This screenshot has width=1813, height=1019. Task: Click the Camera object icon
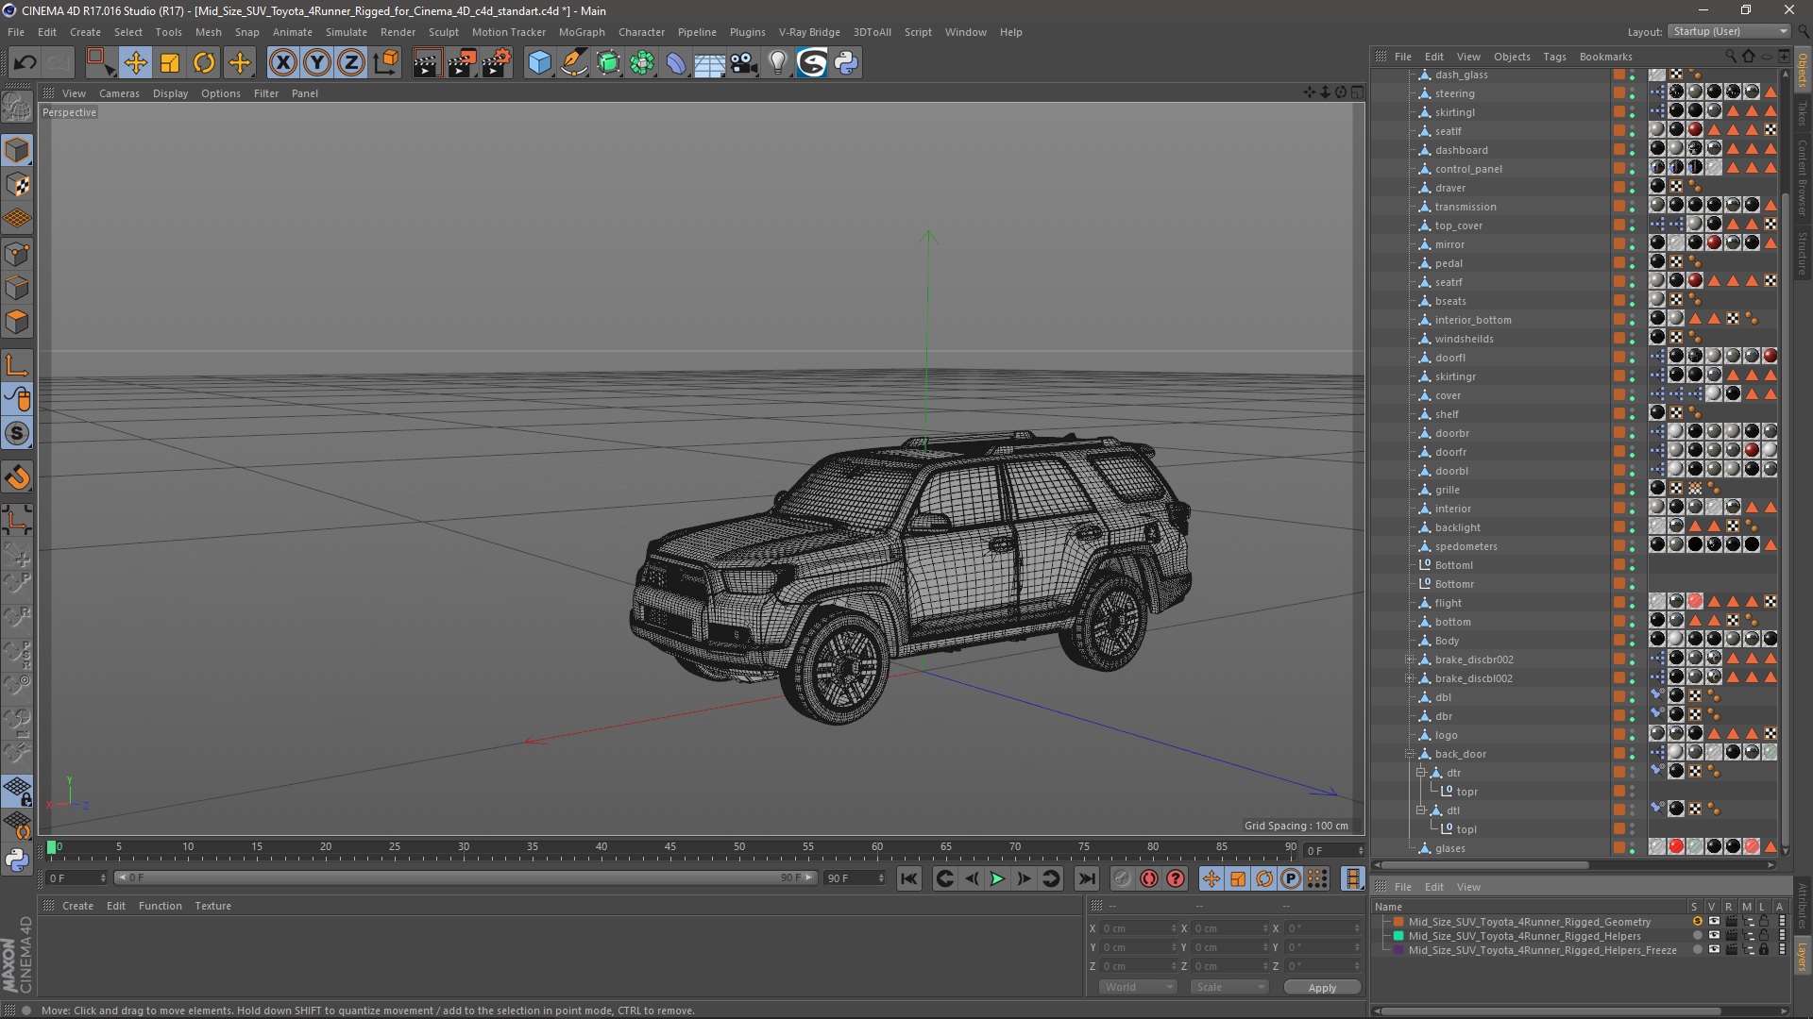coord(744,63)
